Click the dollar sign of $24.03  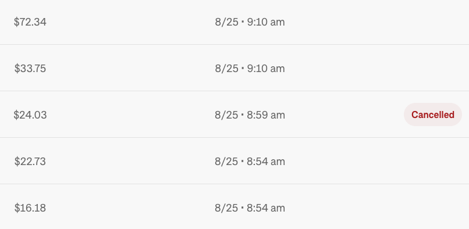click(16, 115)
